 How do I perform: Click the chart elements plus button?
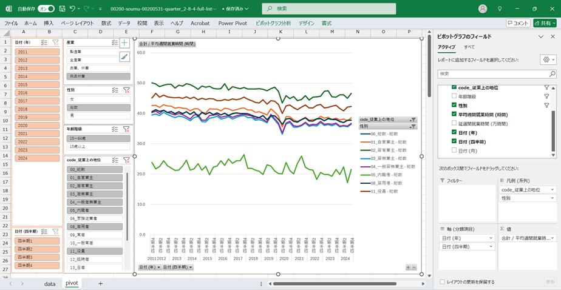(124, 43)
